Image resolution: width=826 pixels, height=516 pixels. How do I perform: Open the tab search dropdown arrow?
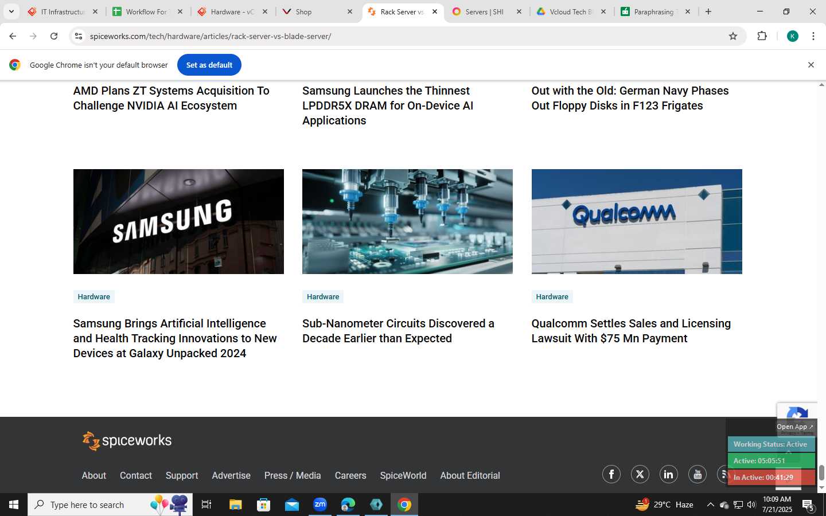coord(11,11)
